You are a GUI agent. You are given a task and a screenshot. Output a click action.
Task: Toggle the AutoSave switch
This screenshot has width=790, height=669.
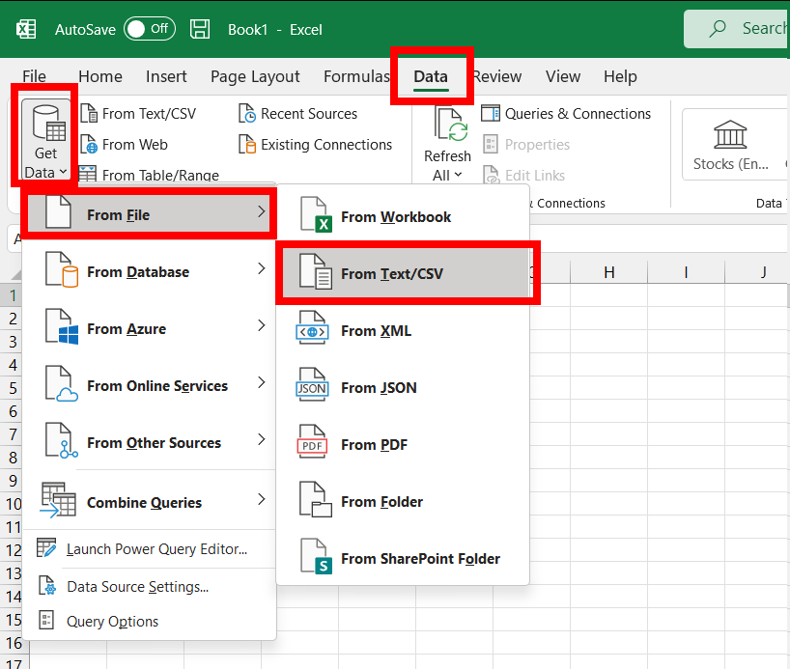point(150,29)
